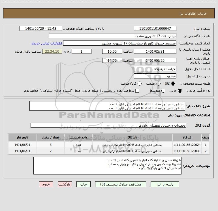The image size is (218, 211).
Task: Click the price validity date 1401/06/20
Action: coord(155,60)
